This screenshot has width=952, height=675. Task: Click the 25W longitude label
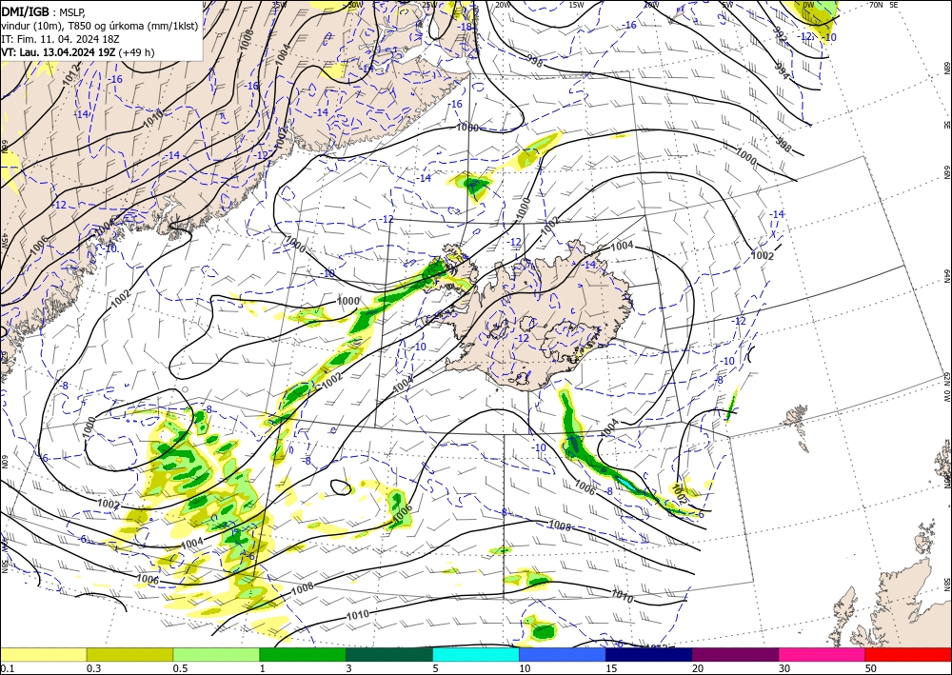(x=429, y=4)
